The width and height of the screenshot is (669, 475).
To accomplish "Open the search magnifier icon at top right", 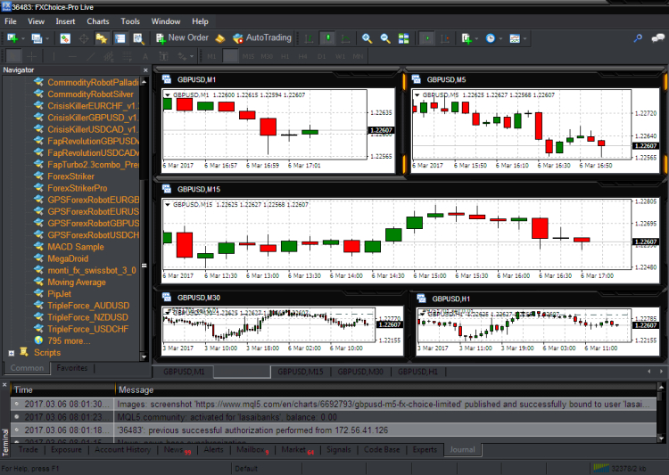I will 638,38.
